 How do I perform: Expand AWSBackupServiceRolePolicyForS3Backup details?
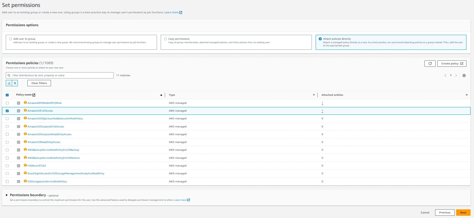(18, 150)
